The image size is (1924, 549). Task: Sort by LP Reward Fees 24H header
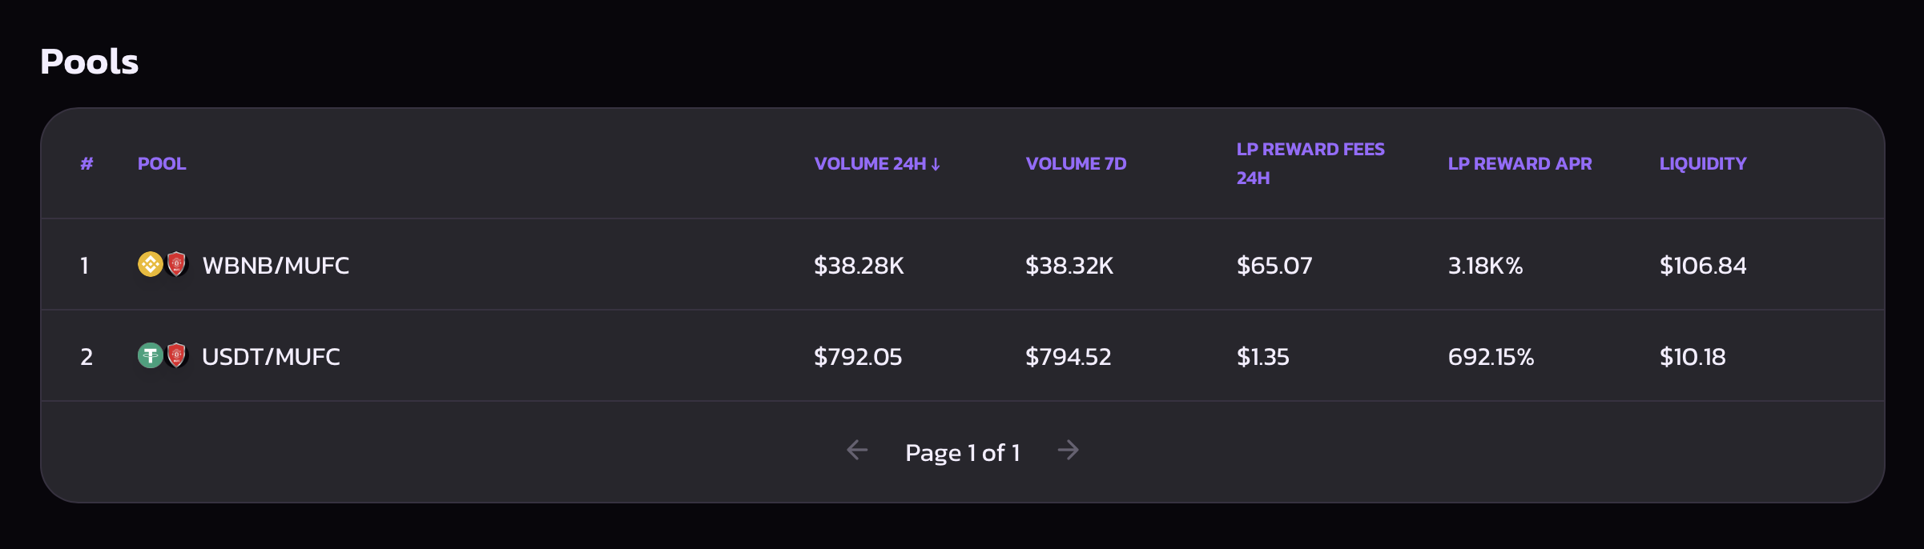[1310, 163]
